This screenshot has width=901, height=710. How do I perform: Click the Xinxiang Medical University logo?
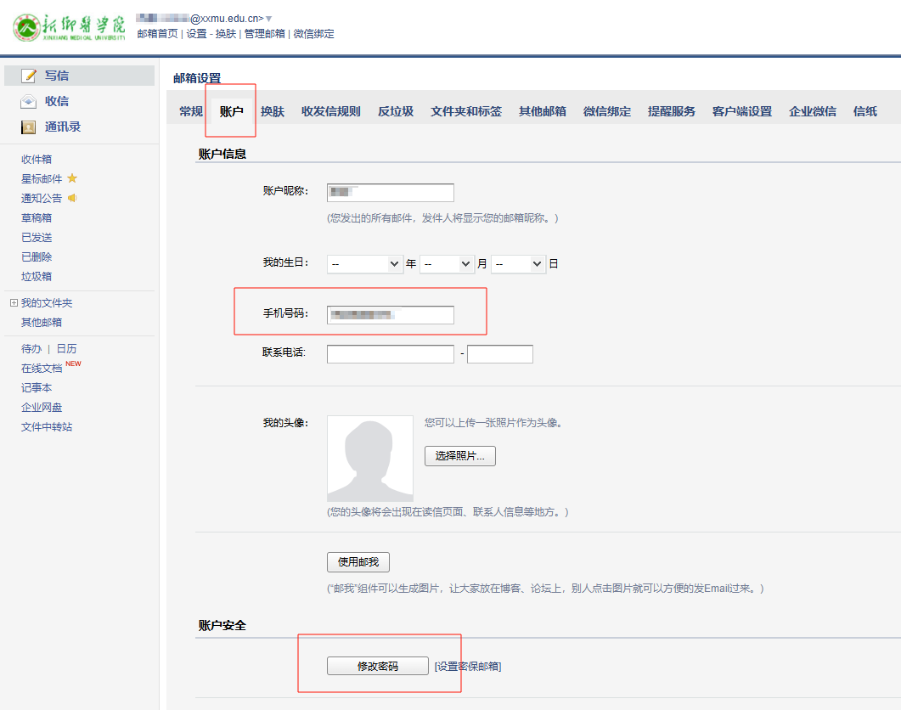point(70,27)
